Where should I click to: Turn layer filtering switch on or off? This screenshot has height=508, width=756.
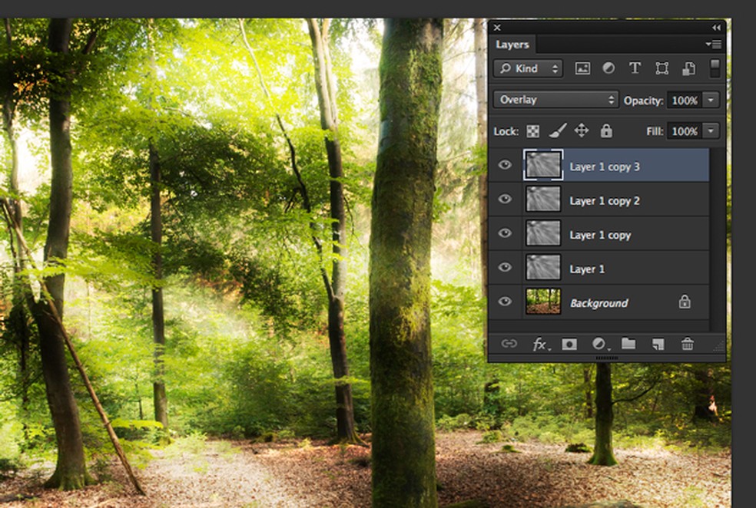[x=715, y=68]
